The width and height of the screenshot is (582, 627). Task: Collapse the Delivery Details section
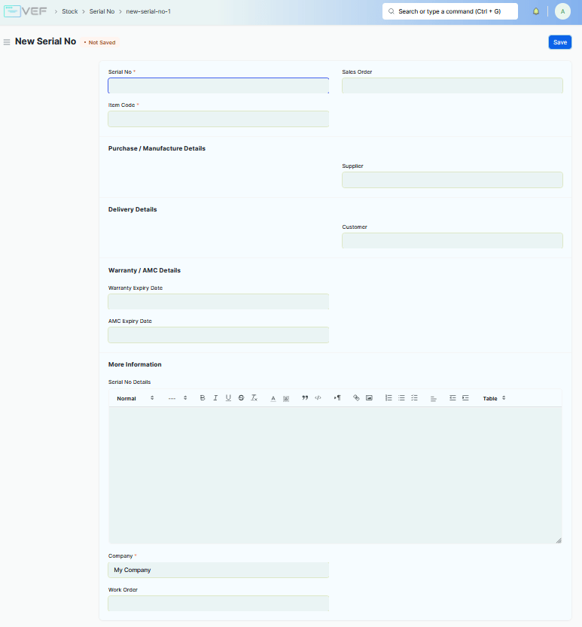(x=133, y=209)
